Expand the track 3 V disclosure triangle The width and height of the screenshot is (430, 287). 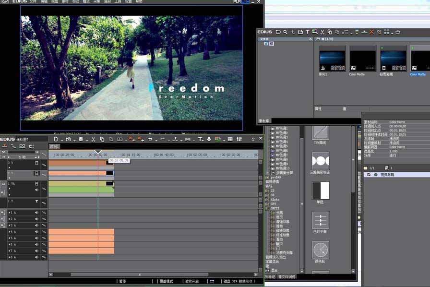pos(9,168)
